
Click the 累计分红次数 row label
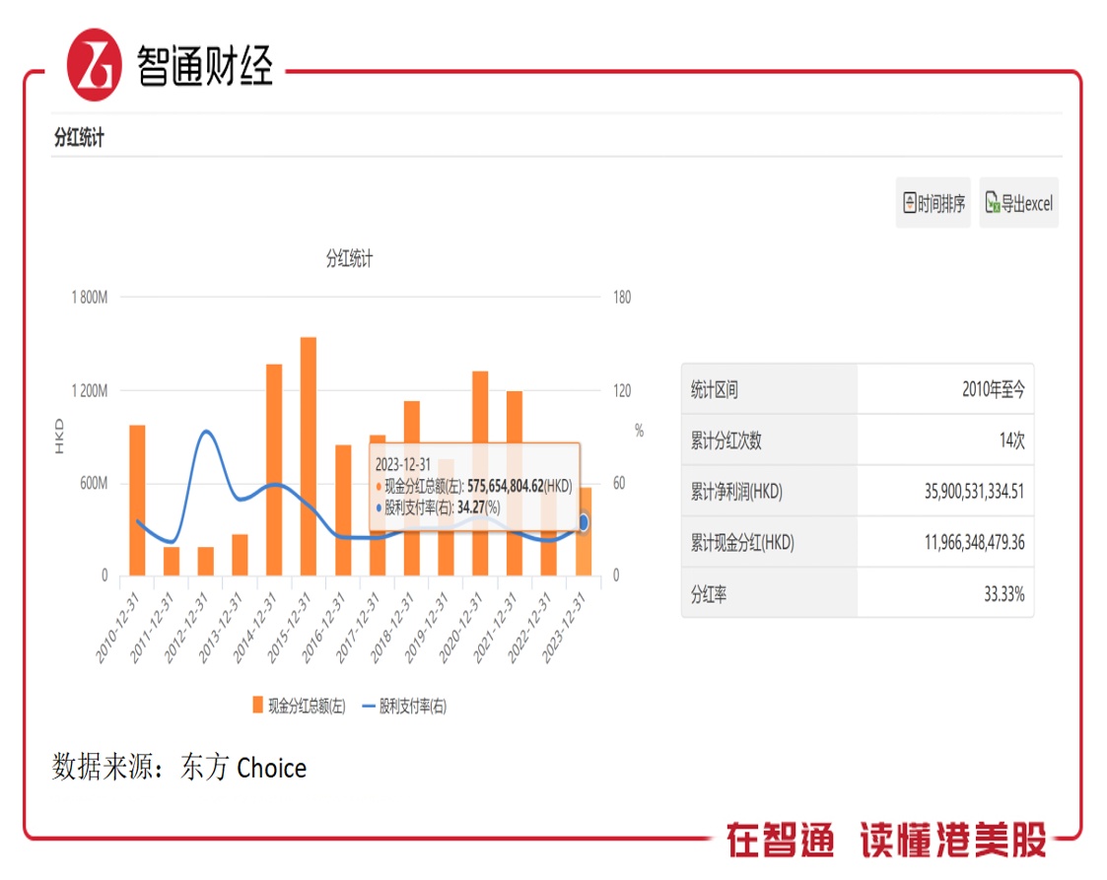(x=726, y=440)
